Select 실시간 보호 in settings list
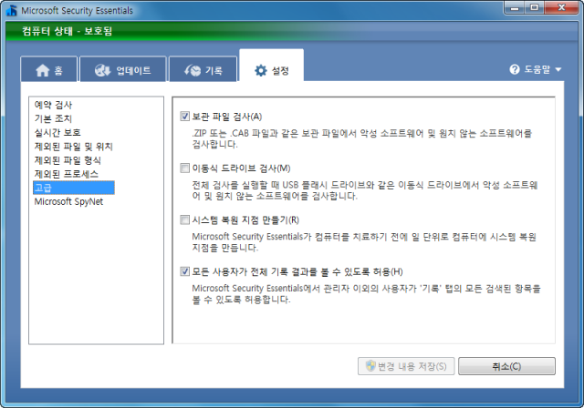This screenshot has height=408, width=584. 57,132
